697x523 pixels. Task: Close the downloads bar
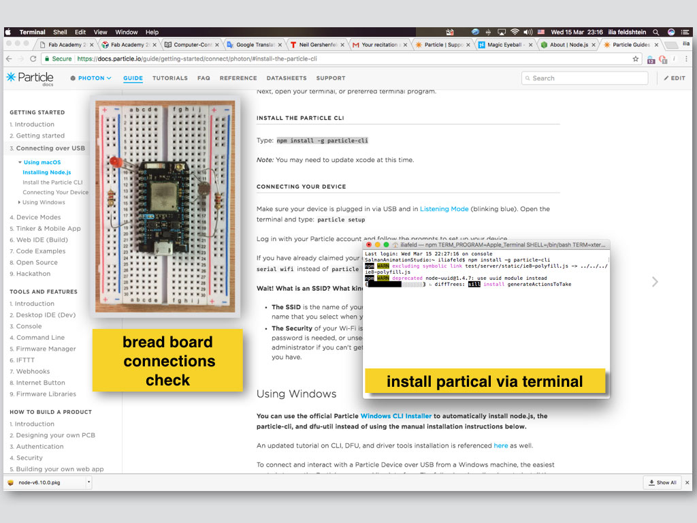(x=687, y=483)
